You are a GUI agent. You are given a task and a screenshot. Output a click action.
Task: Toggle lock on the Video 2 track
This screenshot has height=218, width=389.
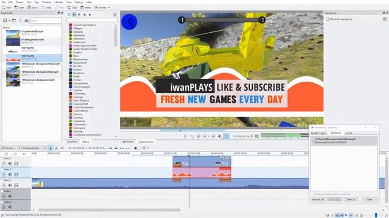(x=4, y=174)
